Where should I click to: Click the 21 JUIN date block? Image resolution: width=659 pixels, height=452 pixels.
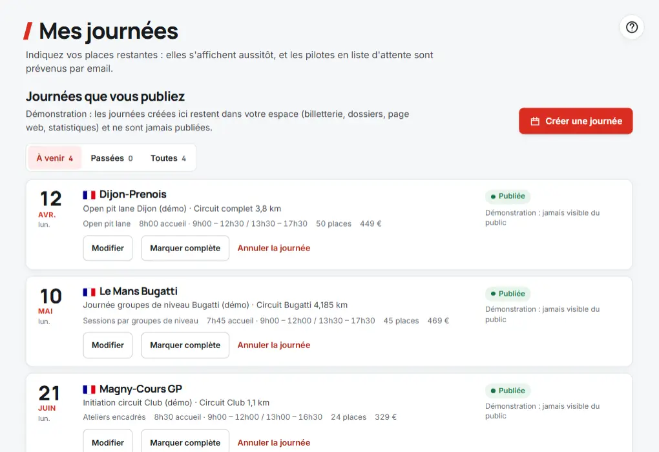(49, 404)
